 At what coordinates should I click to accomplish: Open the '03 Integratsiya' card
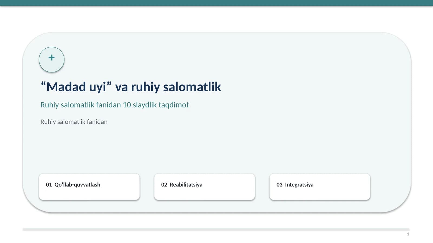coord(320,187)
